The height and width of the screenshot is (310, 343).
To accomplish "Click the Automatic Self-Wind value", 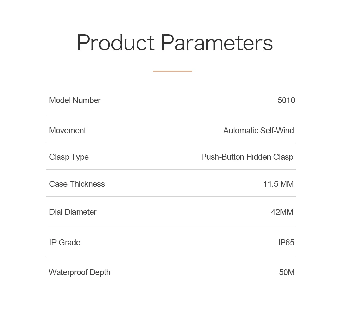I will 259,131.
